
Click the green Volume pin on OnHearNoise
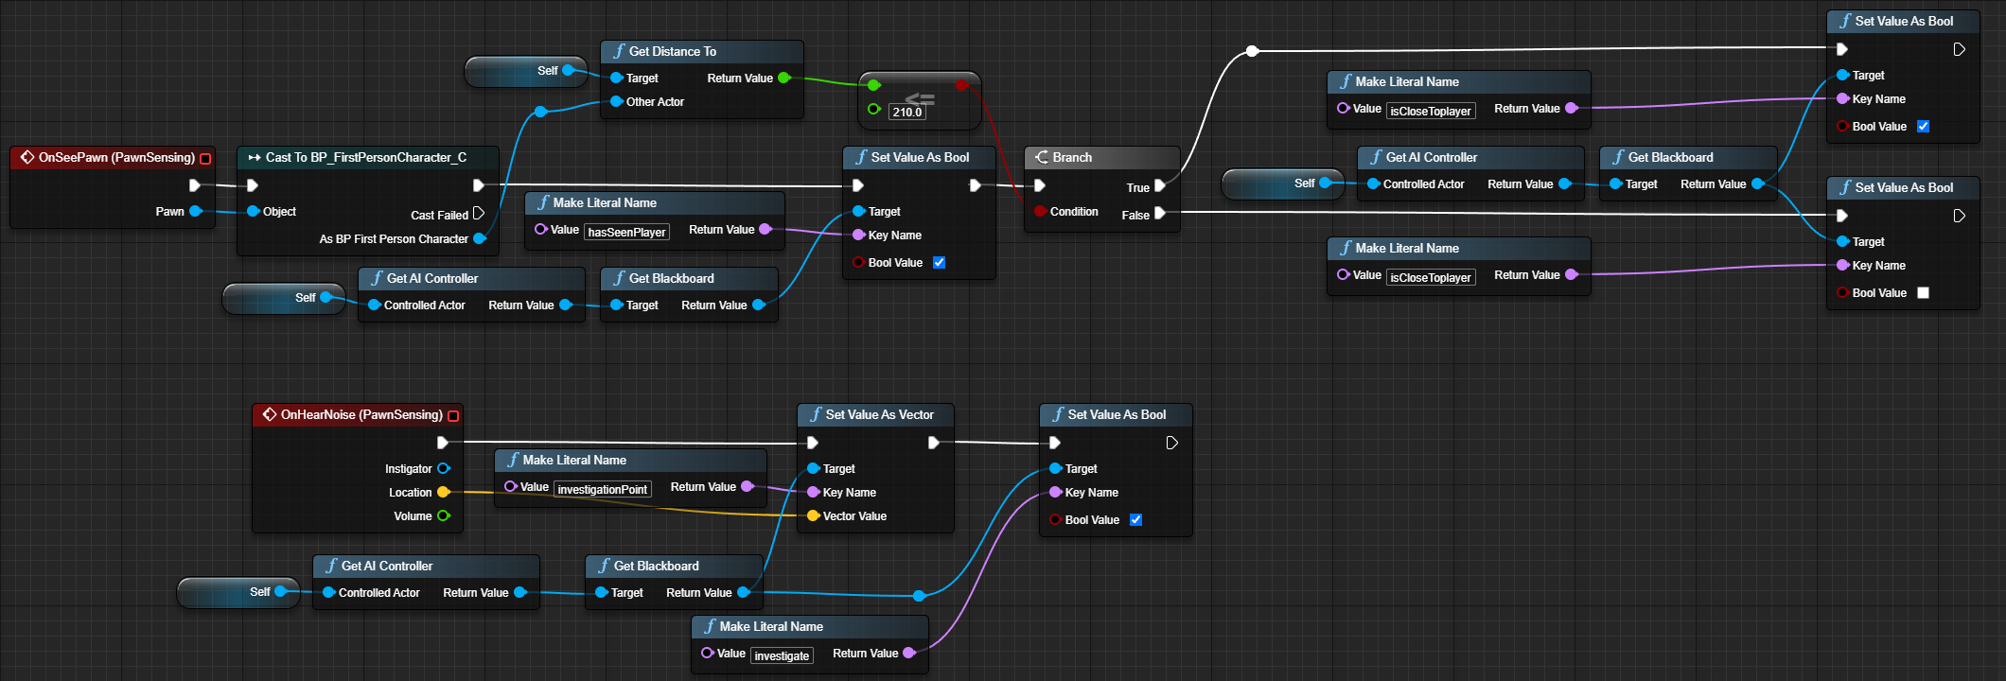(x=443, y=515)
